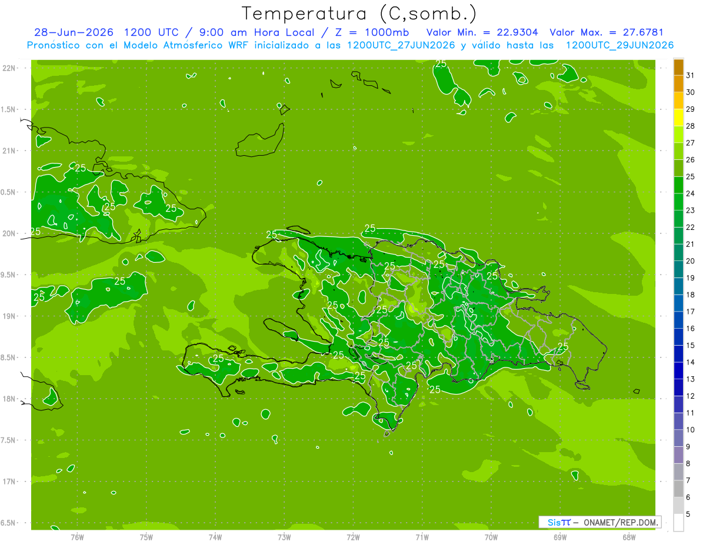Click the "70W" longitude label
706x545 pixels.
click(491, 537)
